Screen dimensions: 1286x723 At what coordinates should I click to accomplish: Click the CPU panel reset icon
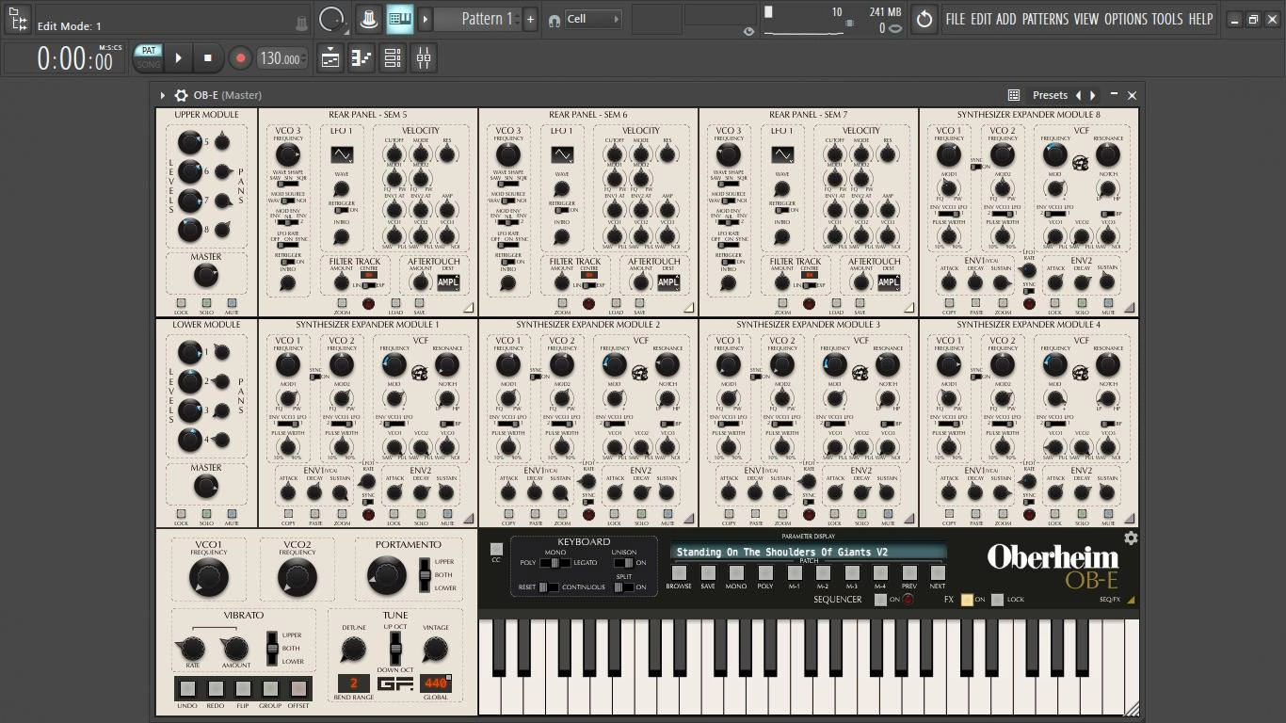(x=924, y=19)
